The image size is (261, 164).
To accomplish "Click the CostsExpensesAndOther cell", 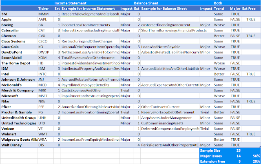I will click(90, 91).
